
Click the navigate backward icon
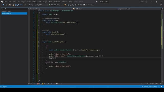[3, 5]
